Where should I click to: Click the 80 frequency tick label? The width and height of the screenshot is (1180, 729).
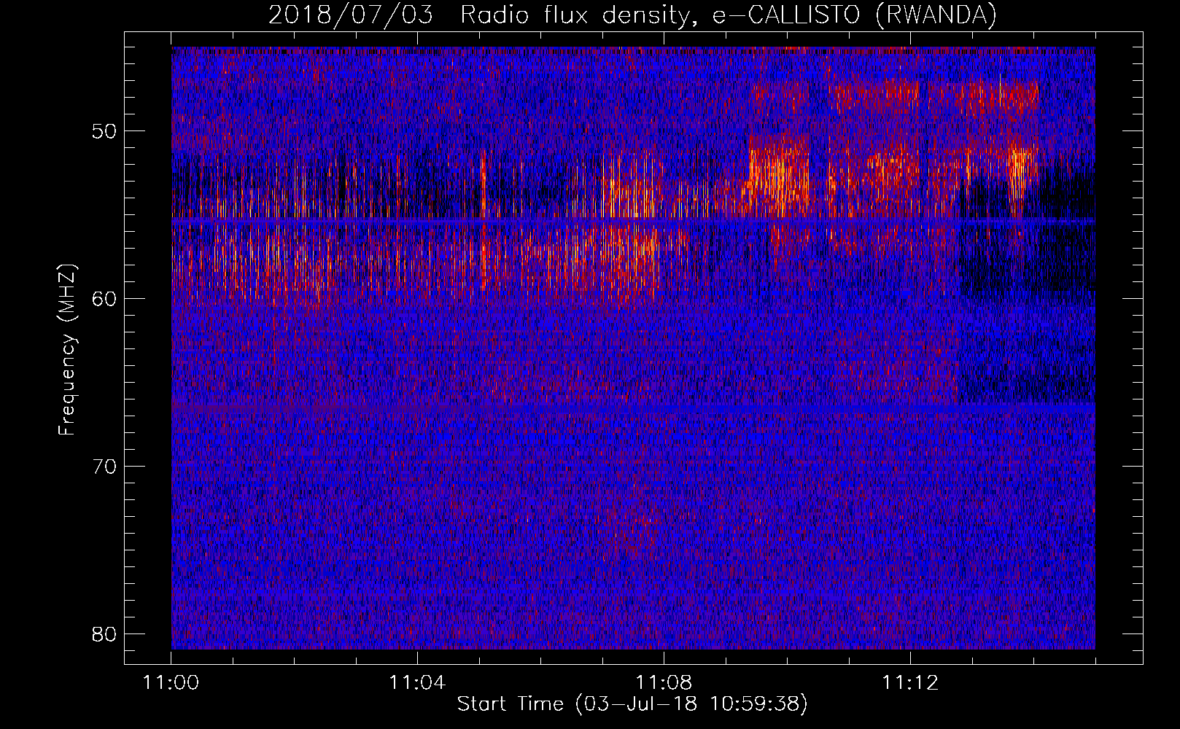click(105, 634)
